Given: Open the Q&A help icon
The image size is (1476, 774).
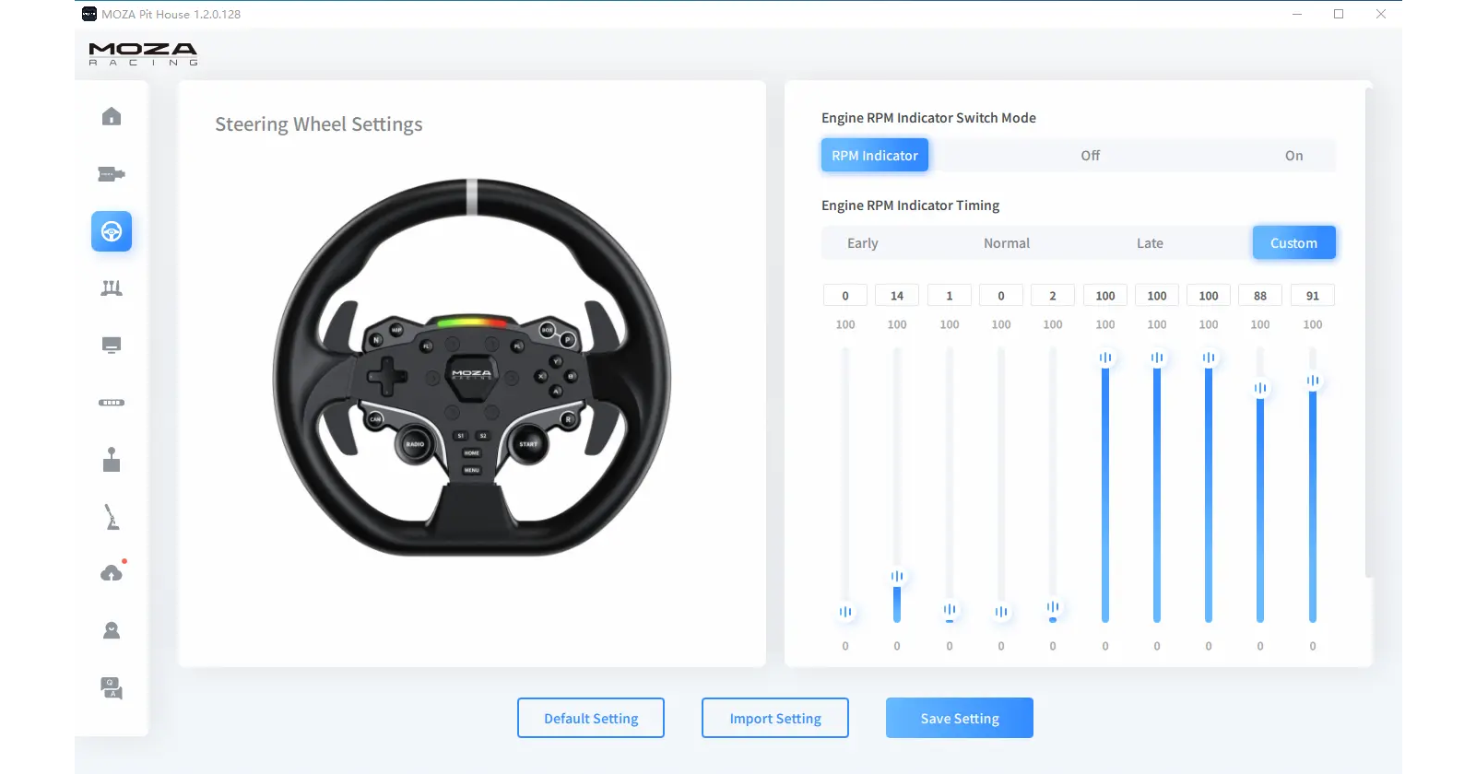Looking at the screenshot, I should click(x=112, y=688).
